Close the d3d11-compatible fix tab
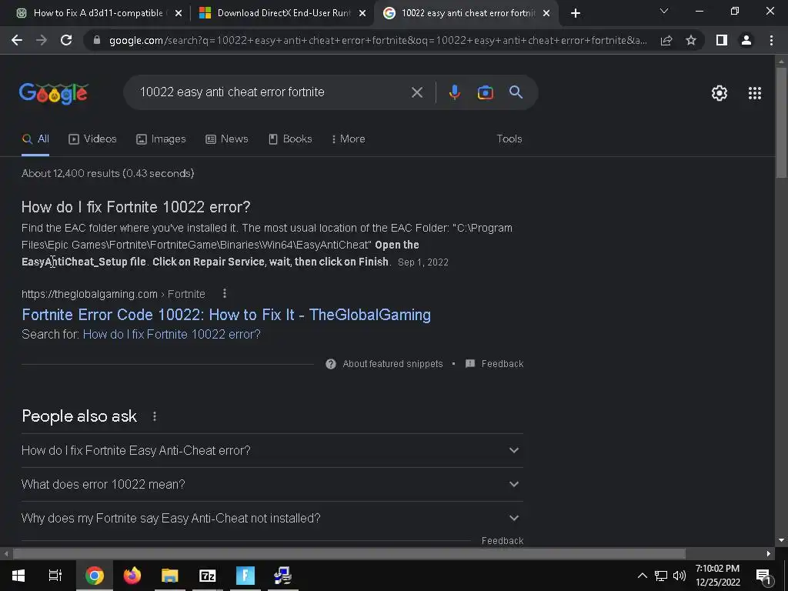 [179, 14]
